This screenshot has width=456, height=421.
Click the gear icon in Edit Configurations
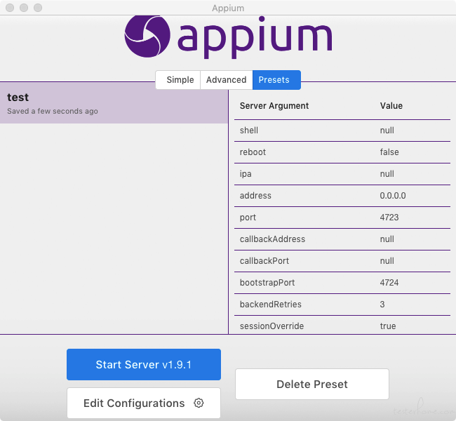pos(199,403)
